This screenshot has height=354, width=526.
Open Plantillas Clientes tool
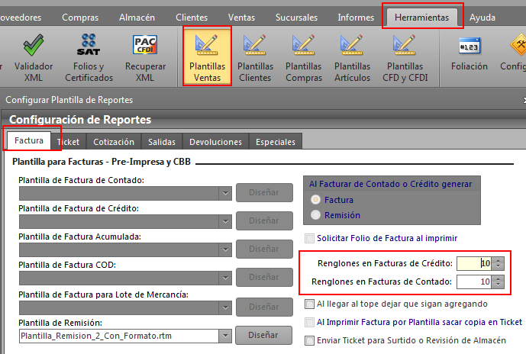(x=255, y=56)
